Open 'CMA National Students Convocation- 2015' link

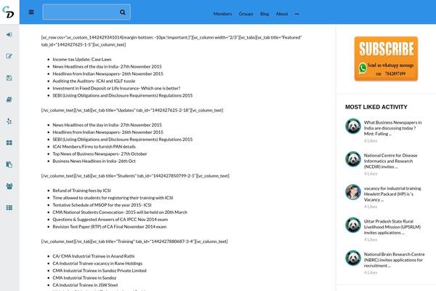pyautogui.click(x=120, y=212)
